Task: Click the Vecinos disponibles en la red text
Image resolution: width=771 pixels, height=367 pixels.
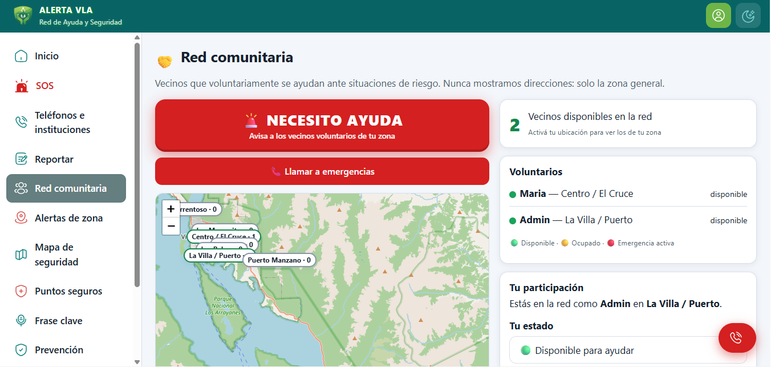Action: 590,116
